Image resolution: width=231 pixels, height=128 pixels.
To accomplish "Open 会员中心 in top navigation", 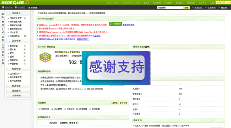I will pos(202,2).
